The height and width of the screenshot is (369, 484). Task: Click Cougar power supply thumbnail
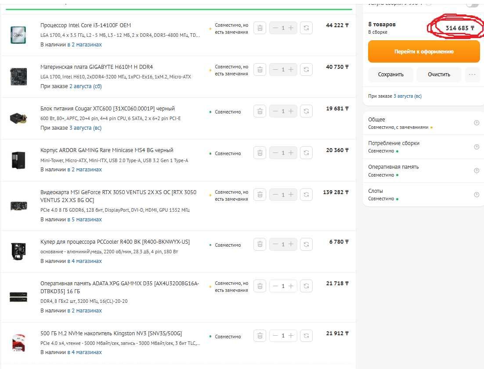coord(18,118)
